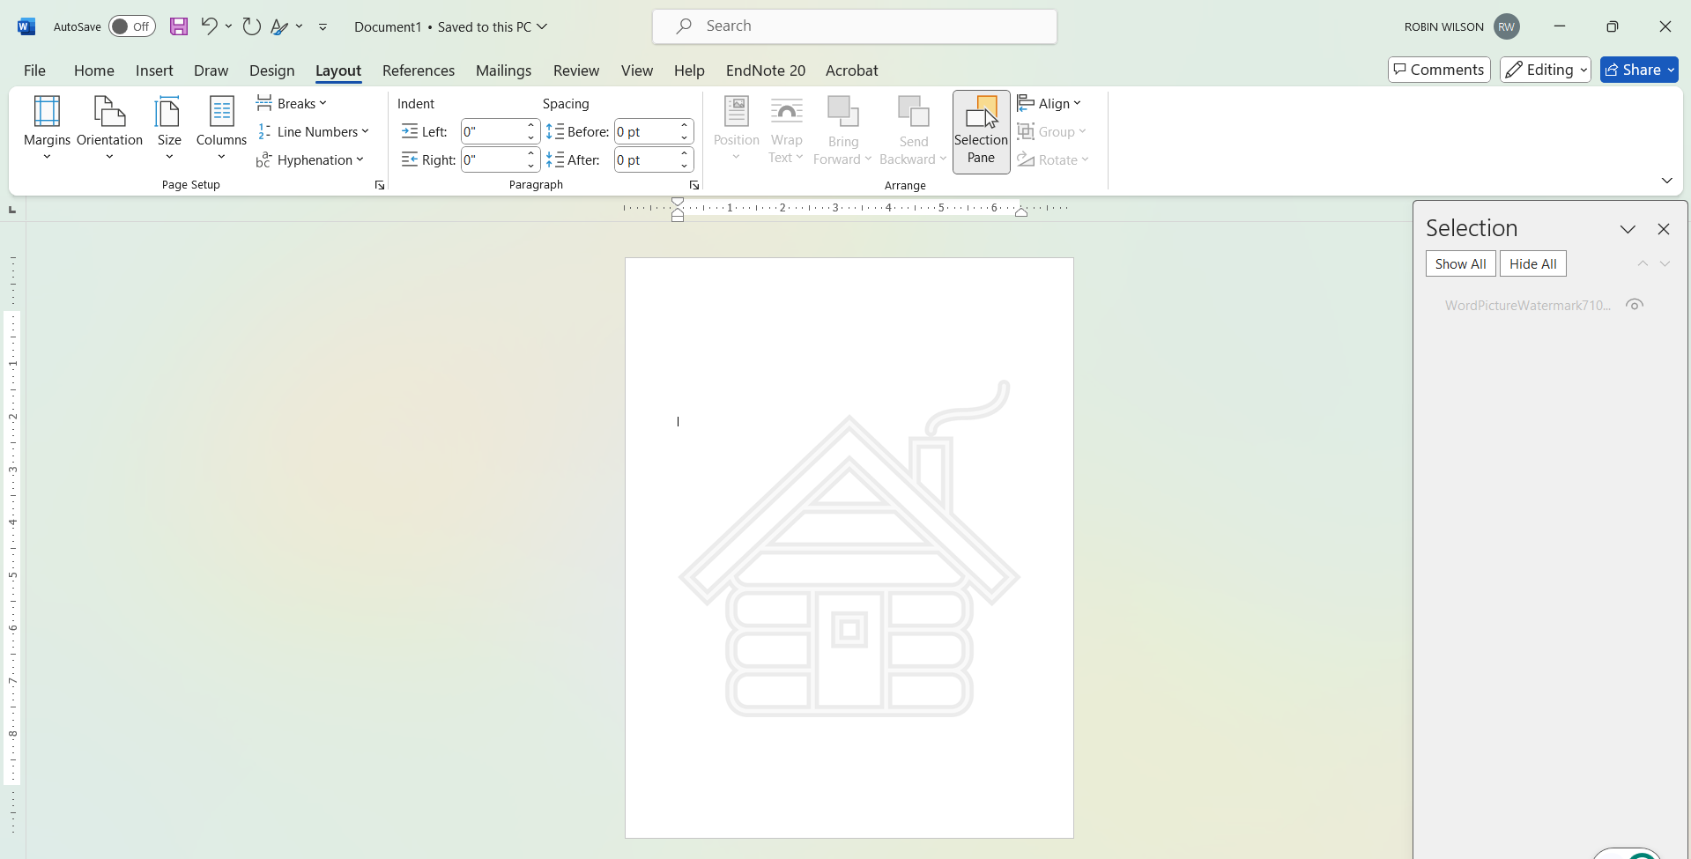This screenshot has width=1691, height=859.
Task: Switch to the References tab
Action: coord(419,70)
